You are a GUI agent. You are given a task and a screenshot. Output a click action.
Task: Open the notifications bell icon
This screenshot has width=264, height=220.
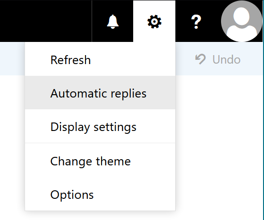click(x=113, y=22)
